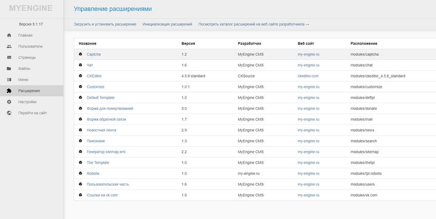Click the globe icon beside Перейти на сайт
Screen dimensions: 436x219
pos(9,113)
